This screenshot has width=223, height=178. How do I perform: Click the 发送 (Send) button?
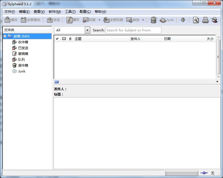coord(54,20)
